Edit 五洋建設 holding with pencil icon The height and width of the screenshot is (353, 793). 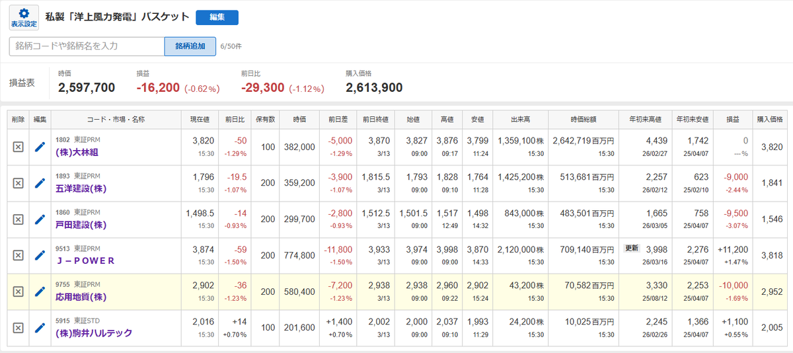[x=40, y=183]
